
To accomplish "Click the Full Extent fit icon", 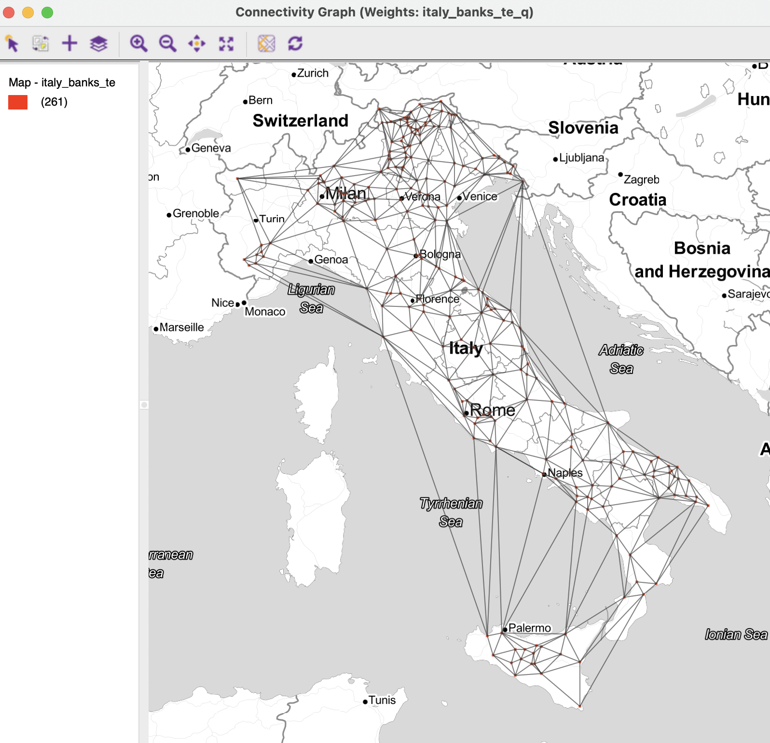I will [226, 43].
